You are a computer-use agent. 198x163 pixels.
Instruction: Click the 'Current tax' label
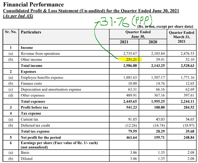[x=30, y=119]
